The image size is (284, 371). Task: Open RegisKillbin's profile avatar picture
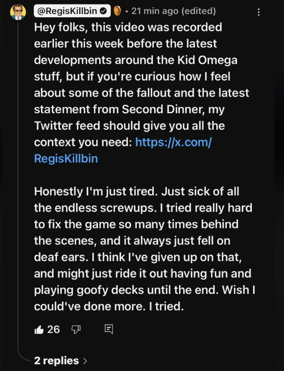coord(18,12)
